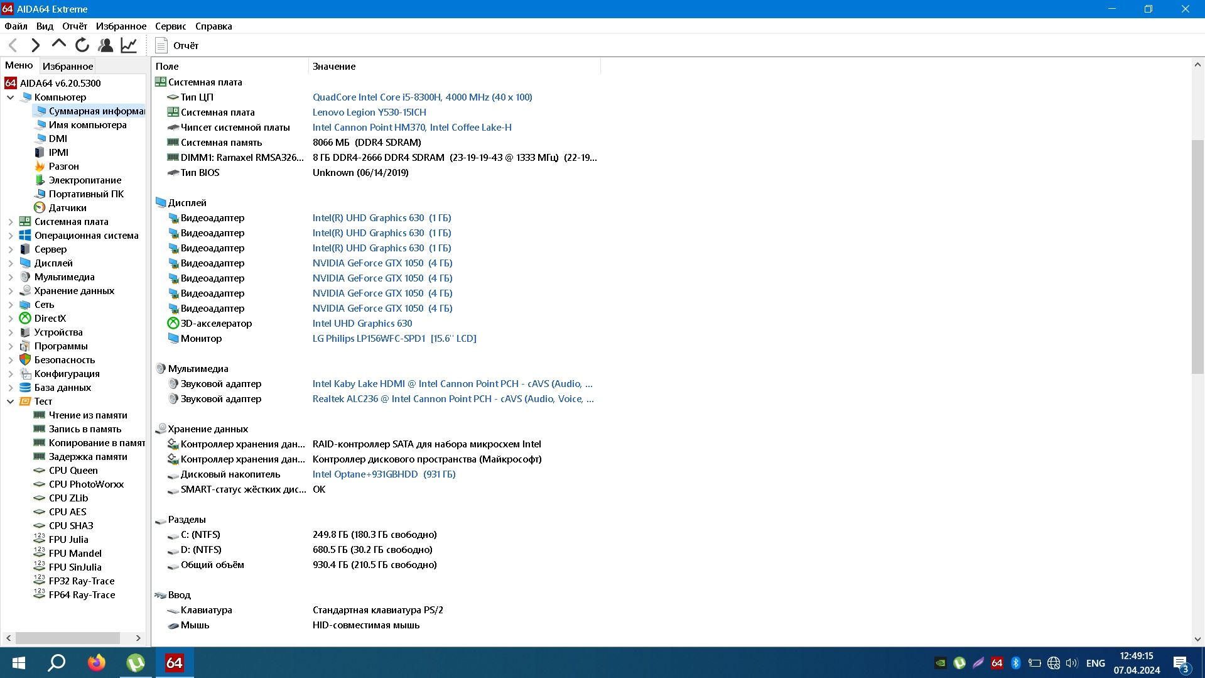This screenshot has width=1205, height=678.
Task: Click the sidebar scroll right arrow
Action: (x=138, y=638)
